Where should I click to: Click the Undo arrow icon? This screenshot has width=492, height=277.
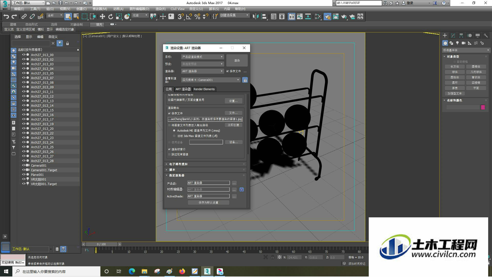(6, 17)
